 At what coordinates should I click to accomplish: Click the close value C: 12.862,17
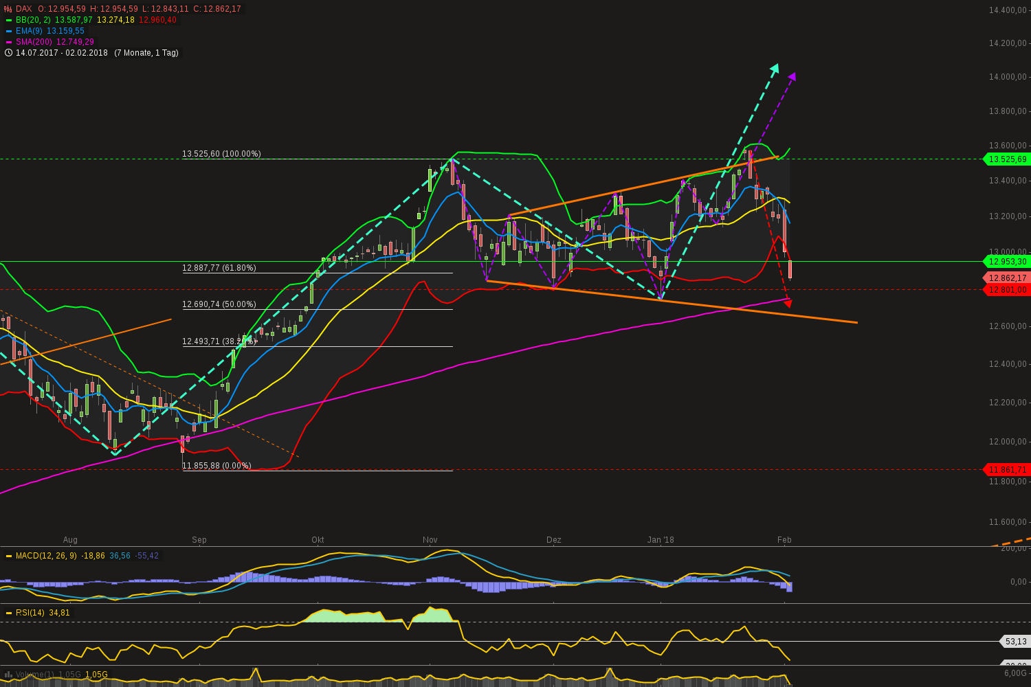pyautogui.click(x=217, y=9)
